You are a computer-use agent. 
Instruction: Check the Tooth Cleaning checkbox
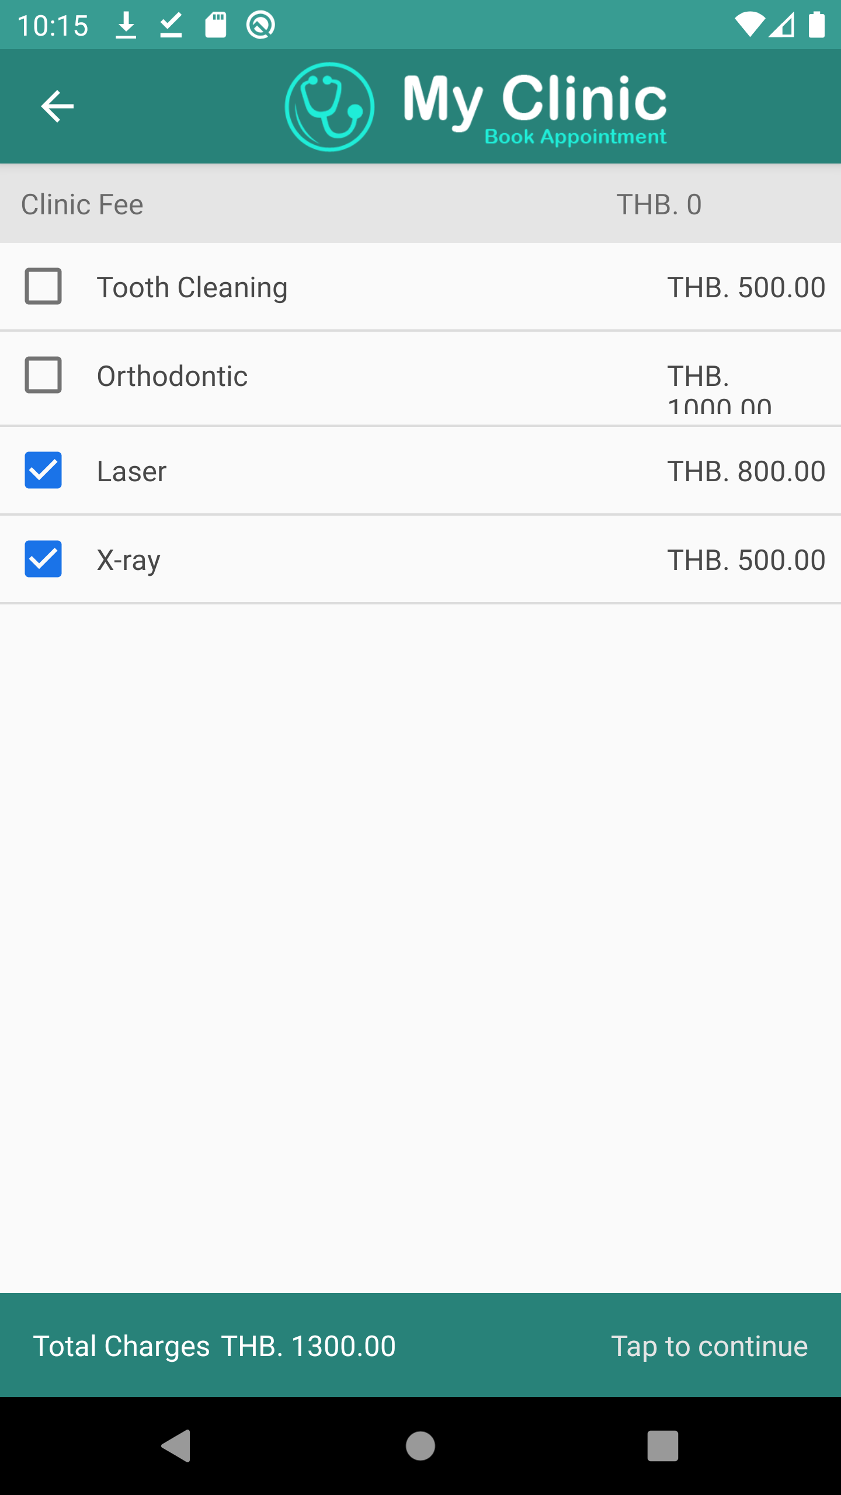43,287
